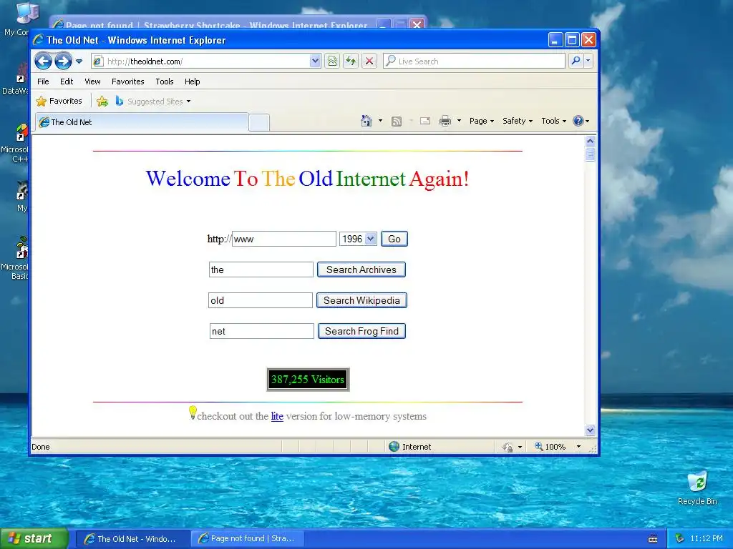Click the green tray icon beside the clock
This screenshot has width=733, height=549.
(680, 539)
